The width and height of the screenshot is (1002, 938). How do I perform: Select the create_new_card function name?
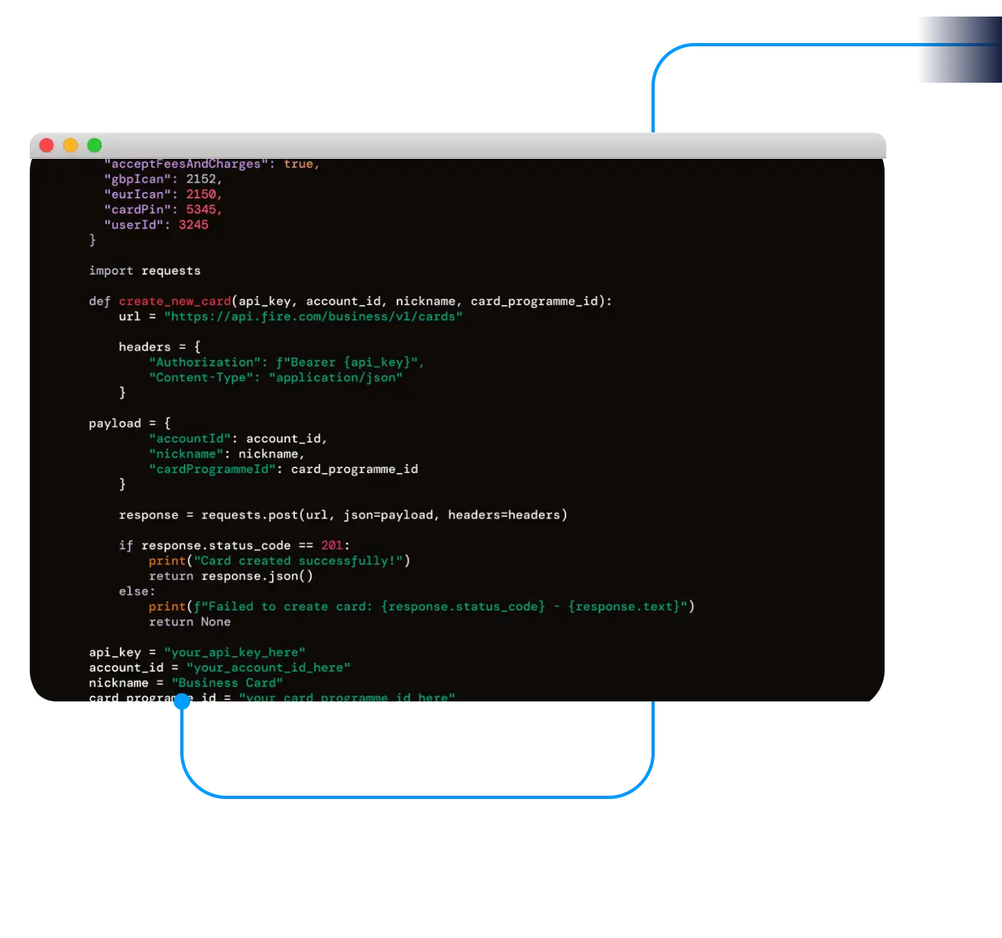(174, 301)
